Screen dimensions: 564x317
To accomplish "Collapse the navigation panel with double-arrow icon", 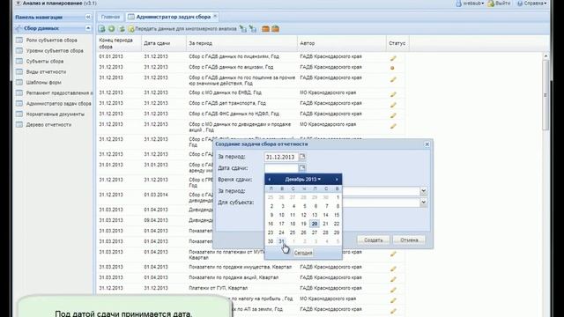I will (x=88, y=18).
